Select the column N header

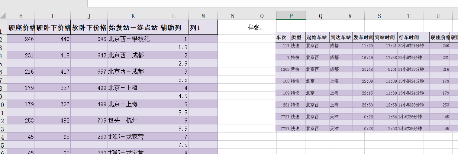pos(232,16)
